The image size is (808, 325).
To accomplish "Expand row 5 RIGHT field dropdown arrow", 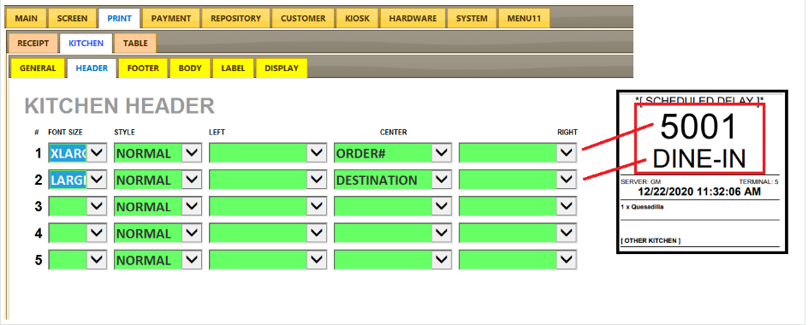I will pyautogui.click(x=567, y=260).
